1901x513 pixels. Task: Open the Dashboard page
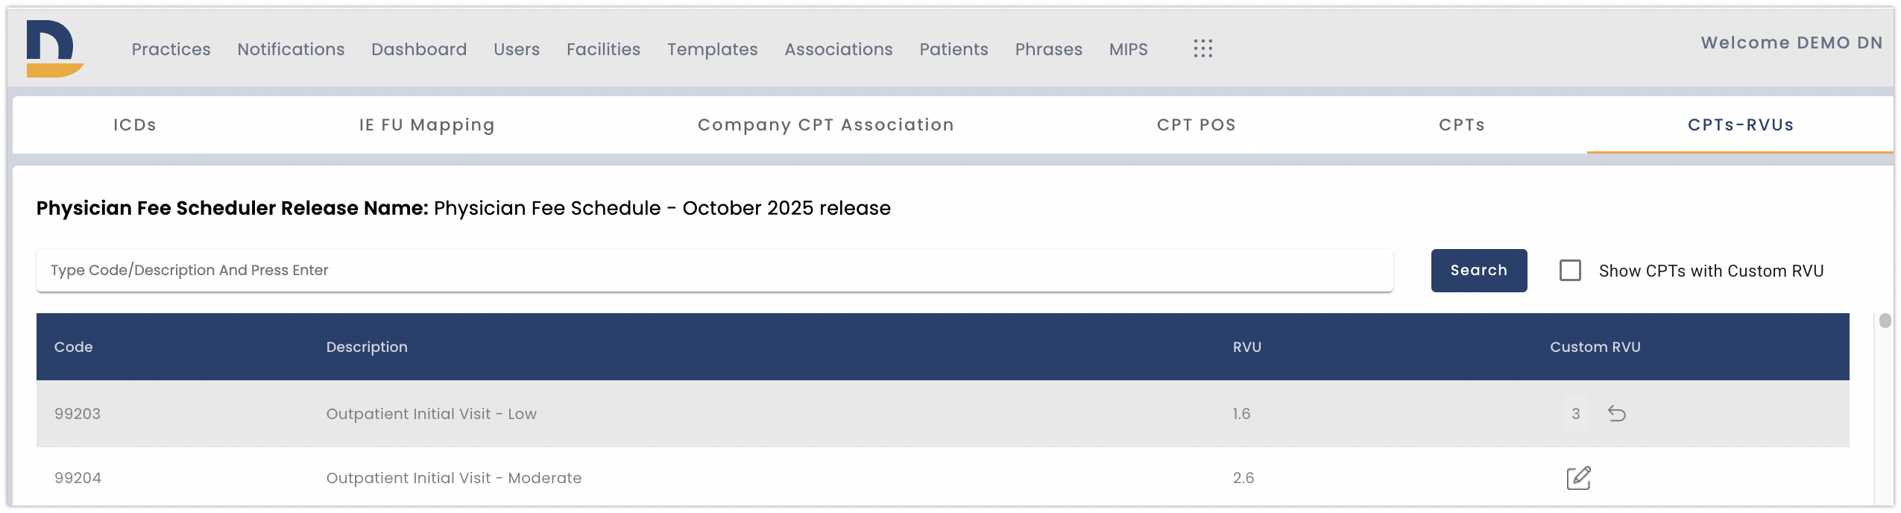pyautogui.click(x=419, y=49)
